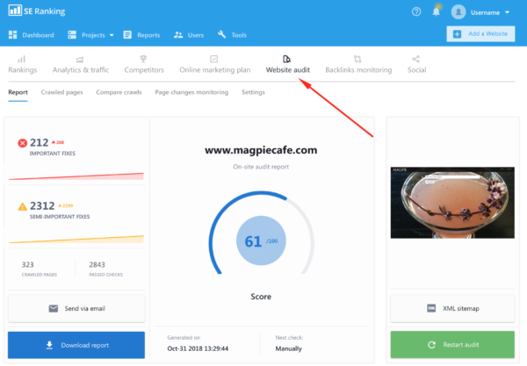The width and height of the screenshot is (527, 366).
Task: Click the SEMI-IMPORTANT FIXES label
Action: [60, 217]
